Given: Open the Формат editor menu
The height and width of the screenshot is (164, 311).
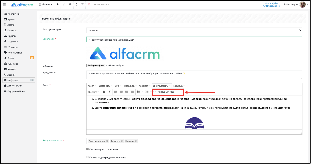Looking at the screenshot, I should pos(145,86).
